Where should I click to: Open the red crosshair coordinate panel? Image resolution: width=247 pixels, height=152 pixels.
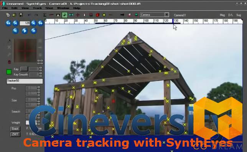[x=77, y=15]
